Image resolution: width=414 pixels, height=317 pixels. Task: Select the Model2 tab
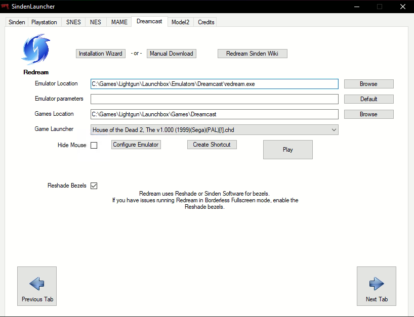click(x=181, y=22)
